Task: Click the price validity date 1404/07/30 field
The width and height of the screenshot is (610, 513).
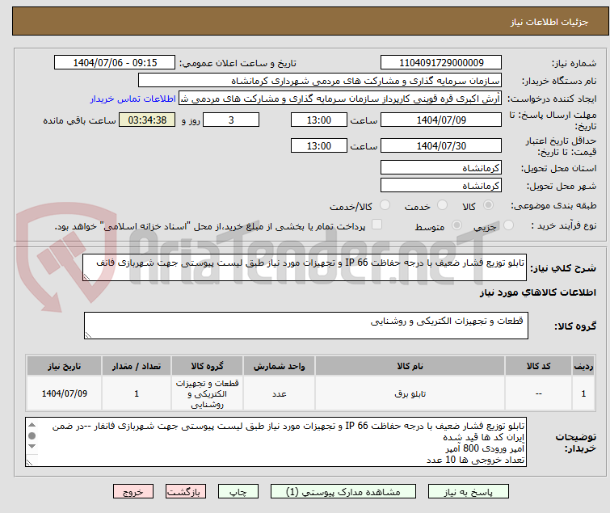Action: [x=441, y=145]
